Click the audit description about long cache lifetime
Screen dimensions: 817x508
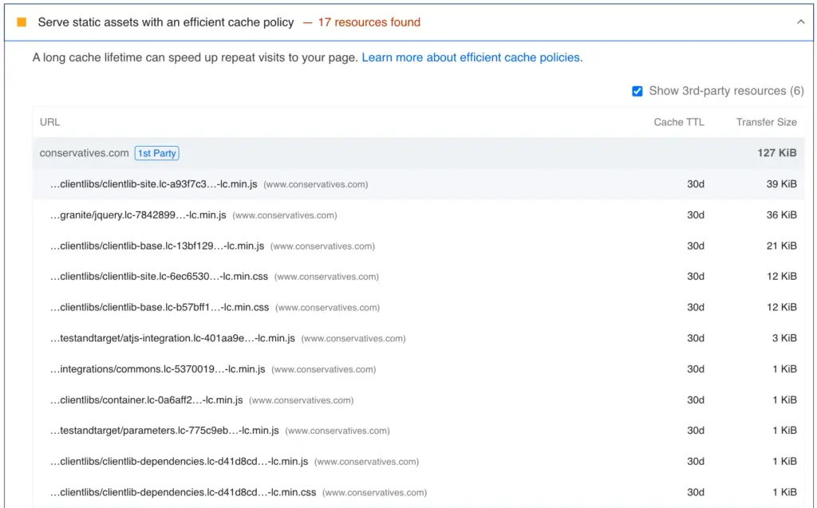point(195,57)
